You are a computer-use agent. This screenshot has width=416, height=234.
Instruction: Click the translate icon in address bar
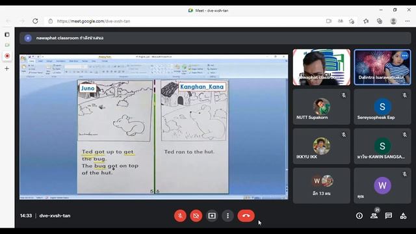pyautogui.click(x=341, y=21)
